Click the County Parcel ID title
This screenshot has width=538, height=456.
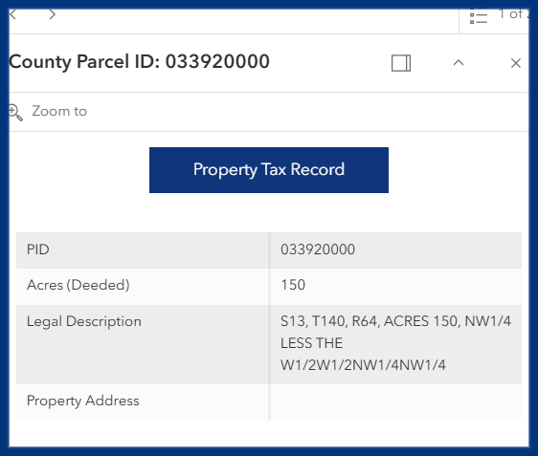[x=139, y=62]
